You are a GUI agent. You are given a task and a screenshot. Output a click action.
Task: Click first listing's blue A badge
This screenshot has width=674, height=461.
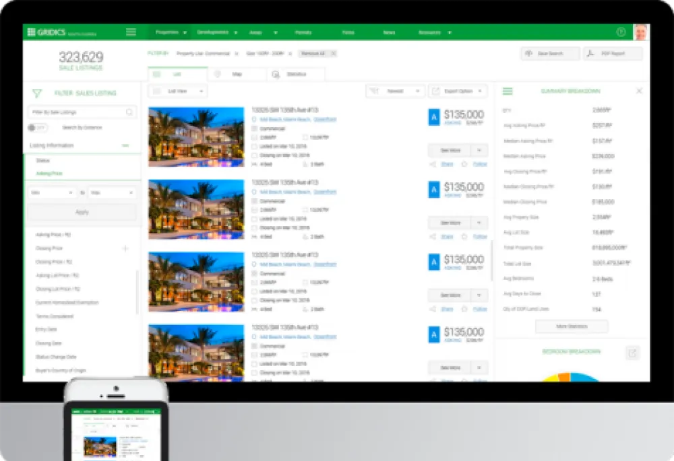click(434, 117)
